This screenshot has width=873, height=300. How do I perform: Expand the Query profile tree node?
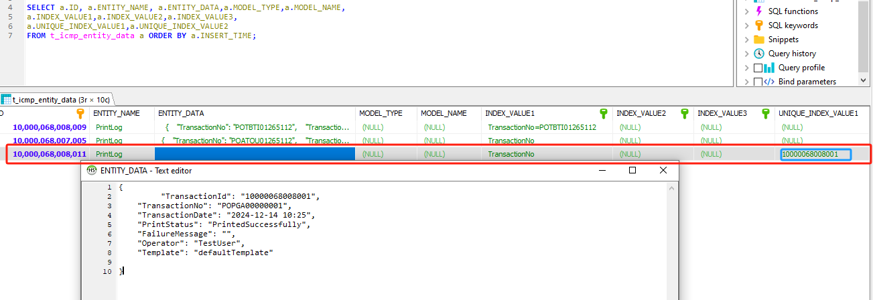746,68
